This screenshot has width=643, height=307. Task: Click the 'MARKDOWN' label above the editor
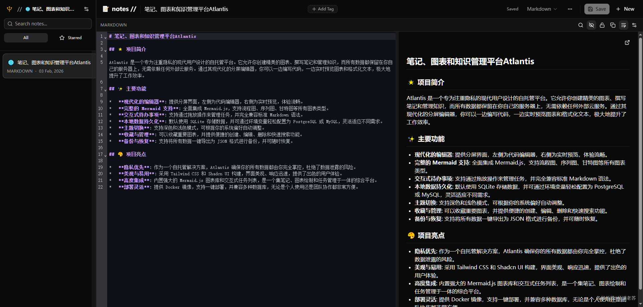pos(114,25)
